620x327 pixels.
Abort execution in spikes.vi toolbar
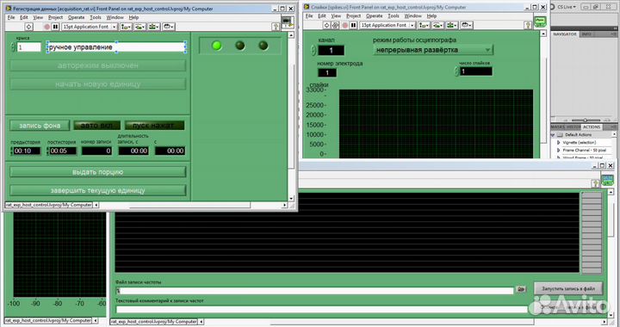pyautogui.click(x=344, y=25)
